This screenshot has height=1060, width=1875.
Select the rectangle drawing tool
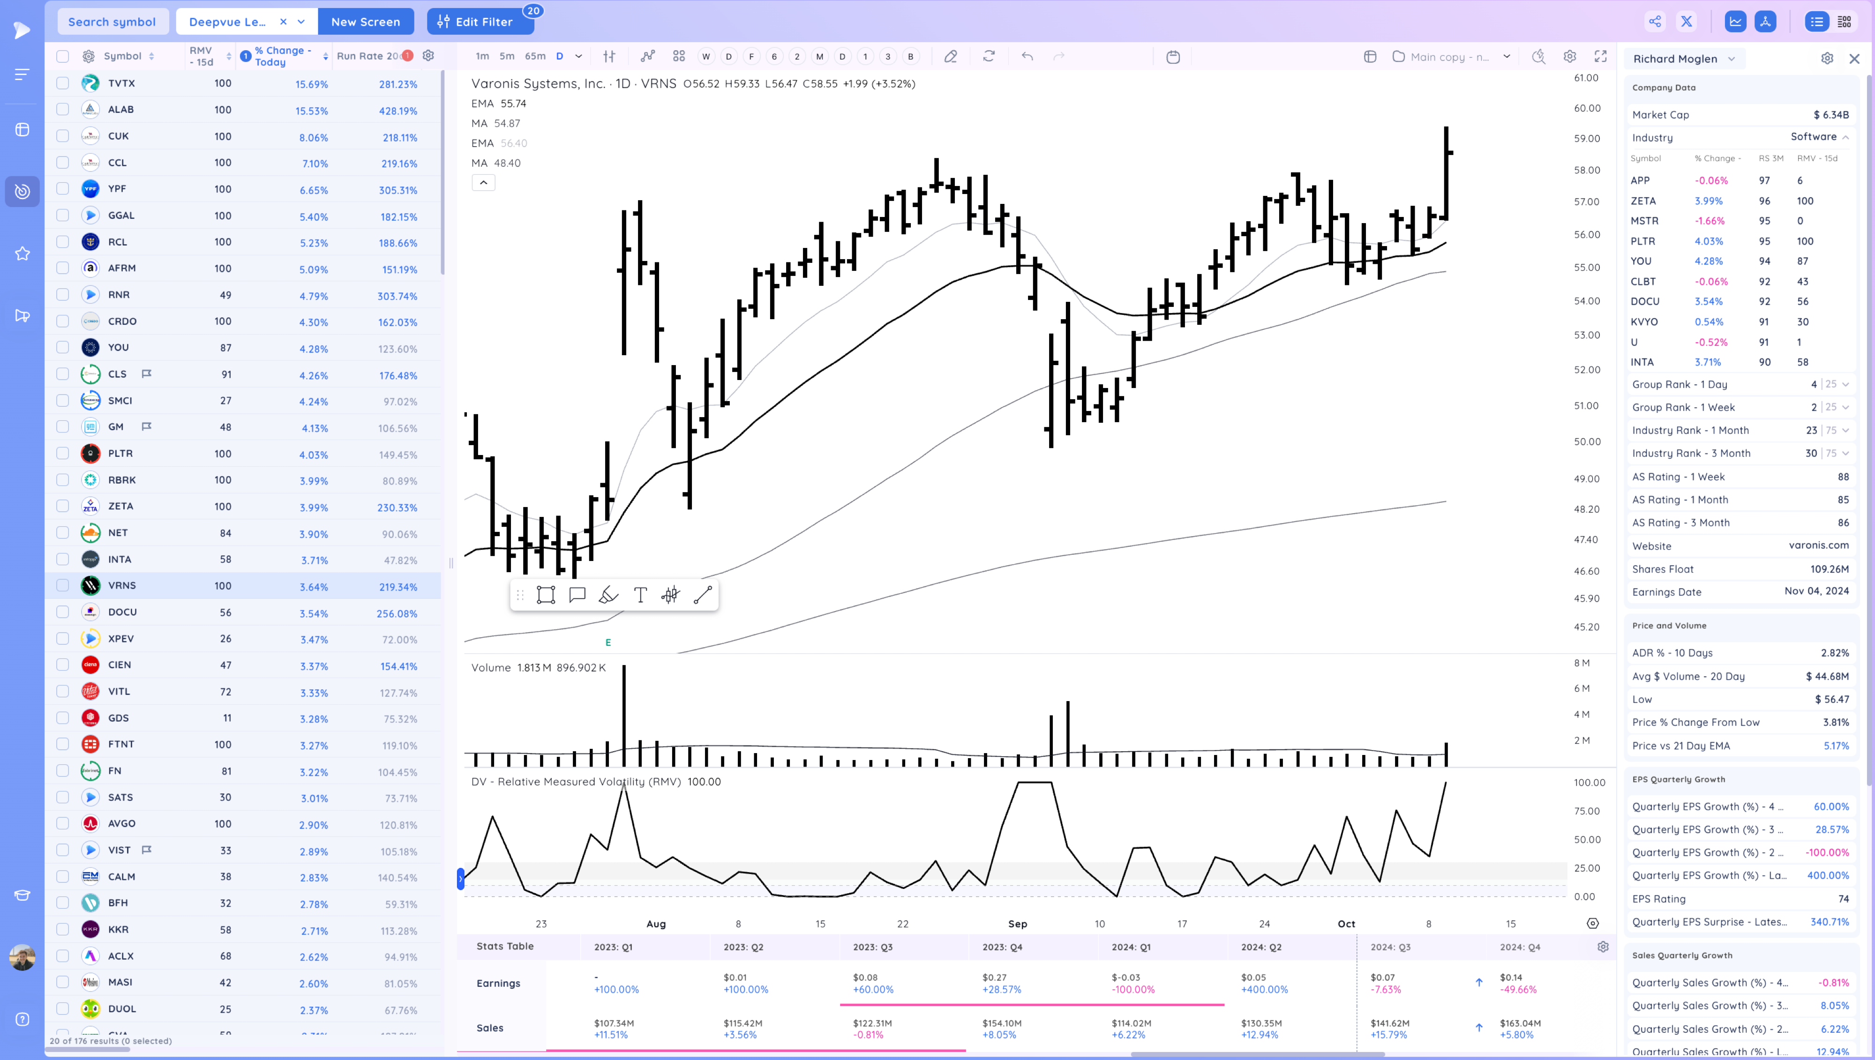tap(545, 595)
